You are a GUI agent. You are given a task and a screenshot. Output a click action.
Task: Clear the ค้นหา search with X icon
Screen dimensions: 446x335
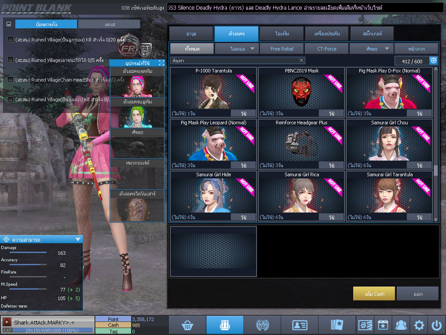coord(301,60)
